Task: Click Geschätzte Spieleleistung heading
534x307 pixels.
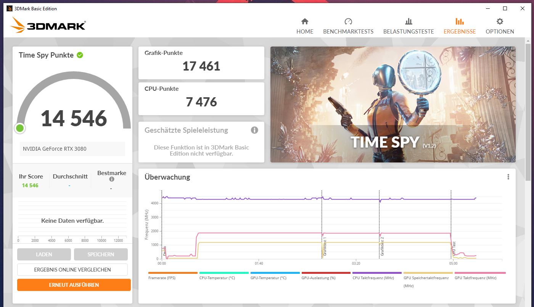Action: [186, 130]
